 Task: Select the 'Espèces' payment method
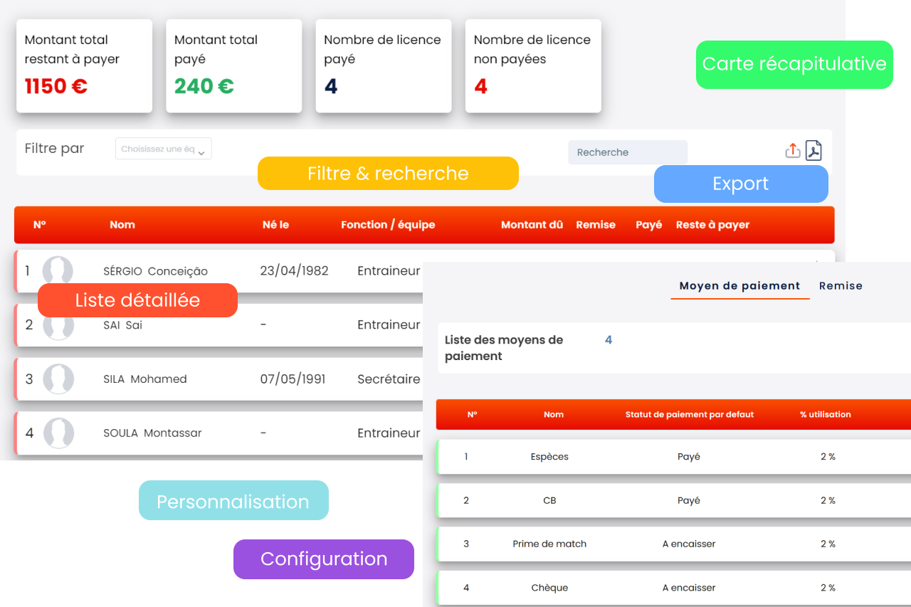[549, 457]
